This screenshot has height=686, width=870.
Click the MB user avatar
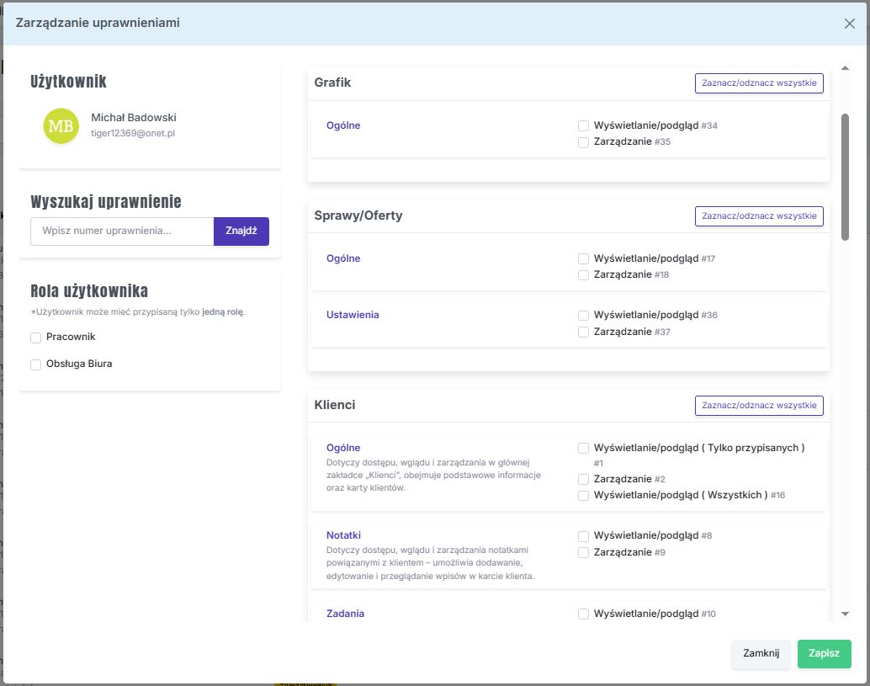click(x=61, y=126)
